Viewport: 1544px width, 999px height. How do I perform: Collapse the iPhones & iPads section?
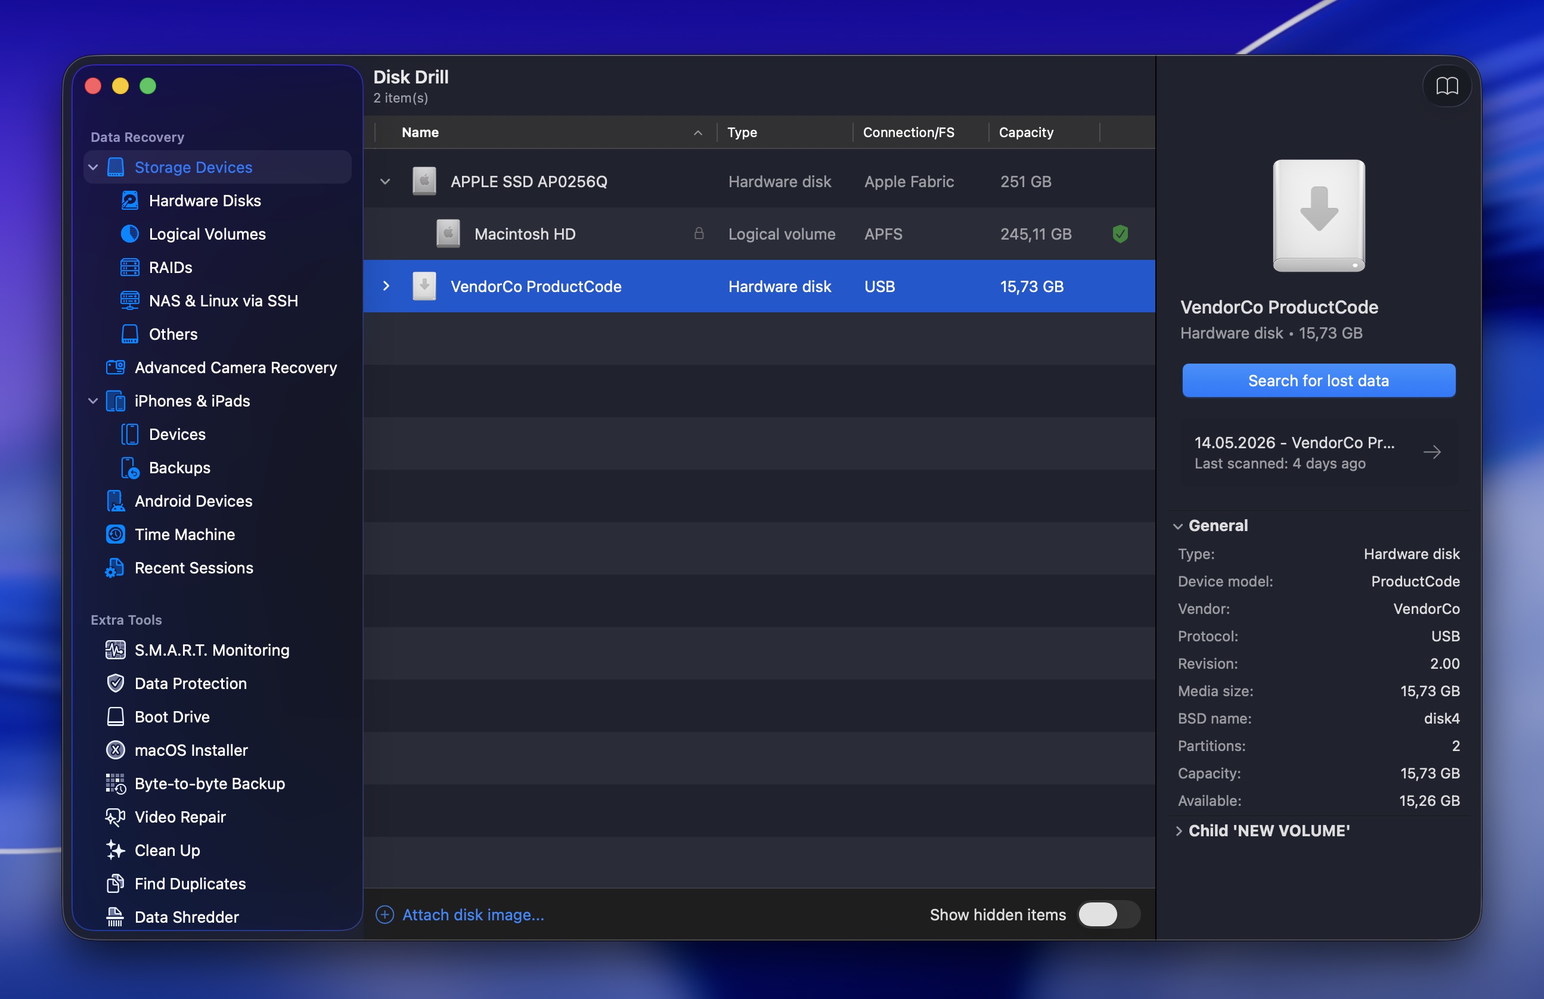94,401
